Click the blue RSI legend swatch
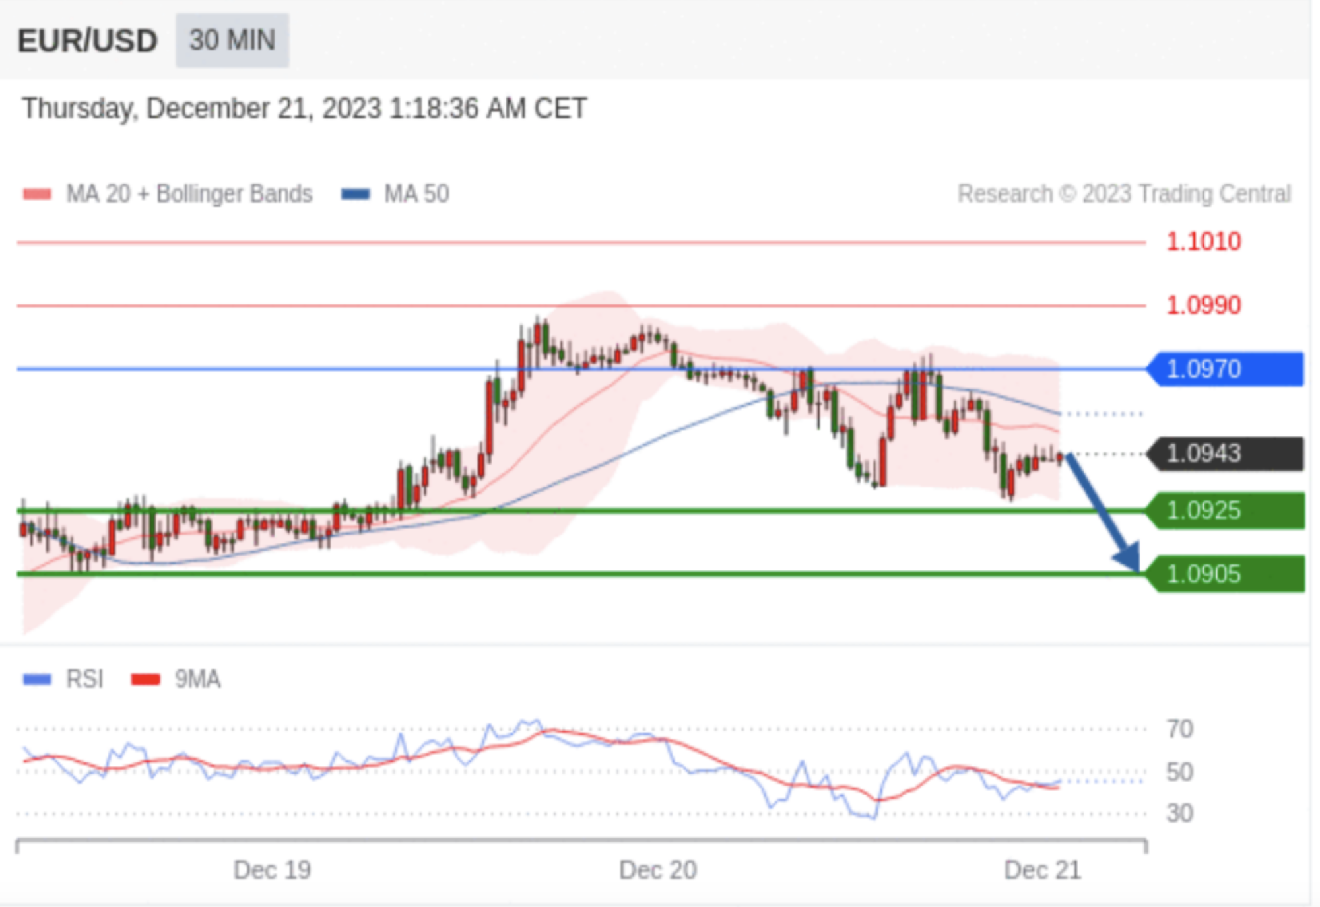Screen dimensions: 1320x907 (x=37, y=679)
